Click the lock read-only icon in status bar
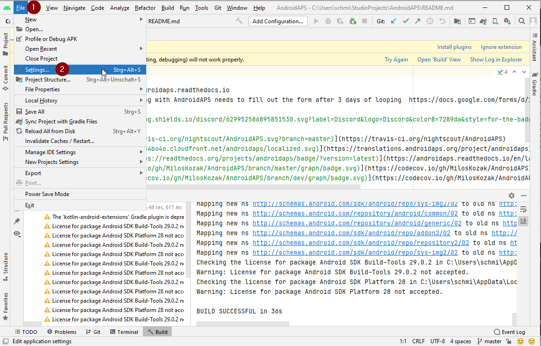541x346 pixels. point(509,341)
